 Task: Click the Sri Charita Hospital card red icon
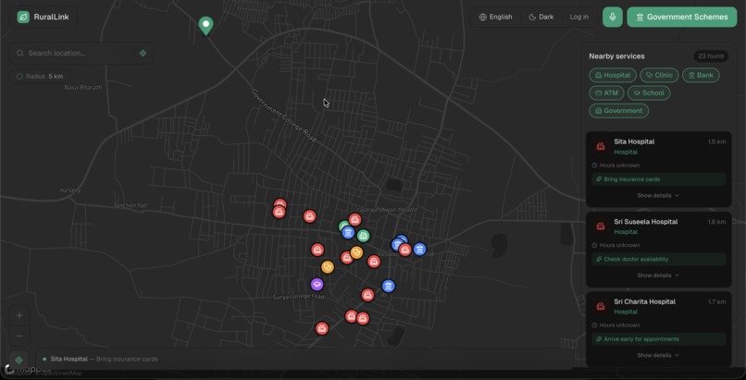pyautogui.click(x=601, y=306)
